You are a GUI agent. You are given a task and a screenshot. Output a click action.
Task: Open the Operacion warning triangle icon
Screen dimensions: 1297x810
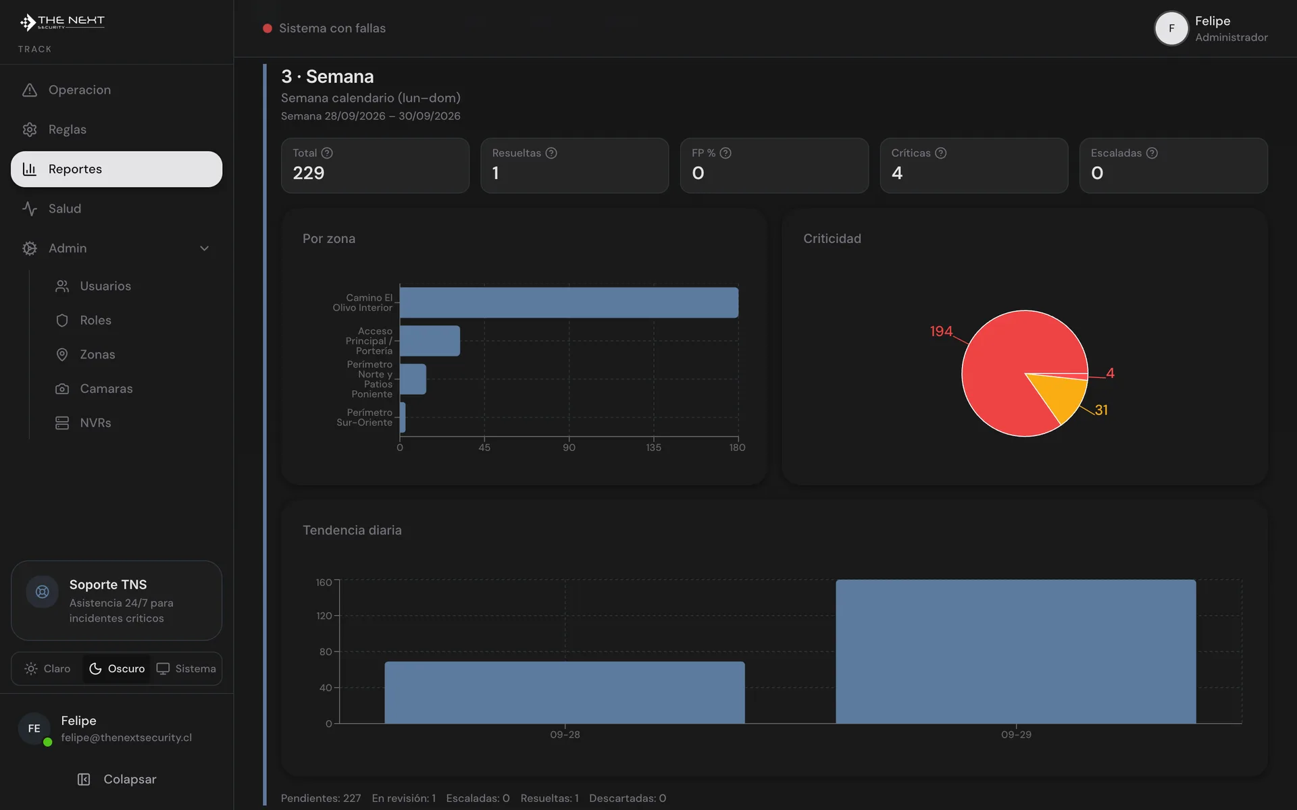(x=30, y=90)
